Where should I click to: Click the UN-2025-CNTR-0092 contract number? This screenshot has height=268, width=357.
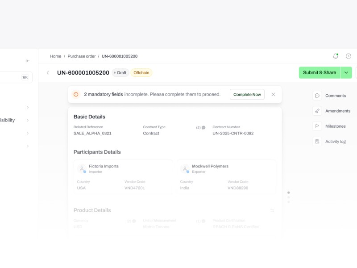point(233,133)
